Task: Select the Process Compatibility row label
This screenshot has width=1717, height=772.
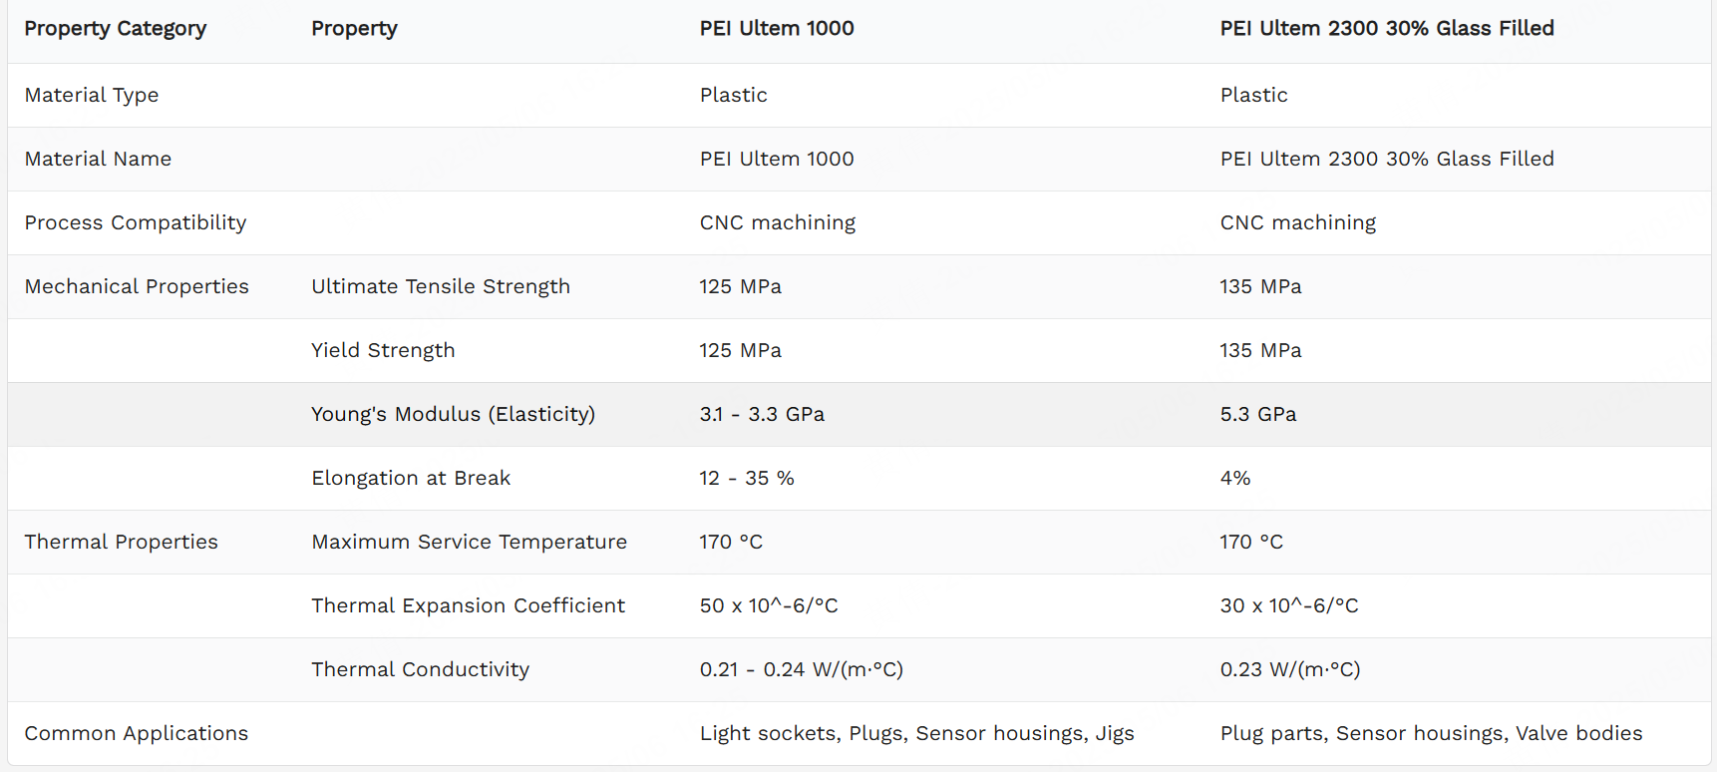Action: tap(136, 223)
